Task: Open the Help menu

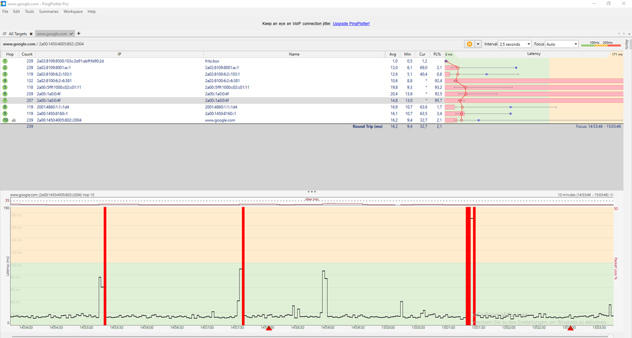Action: (91, 11)
